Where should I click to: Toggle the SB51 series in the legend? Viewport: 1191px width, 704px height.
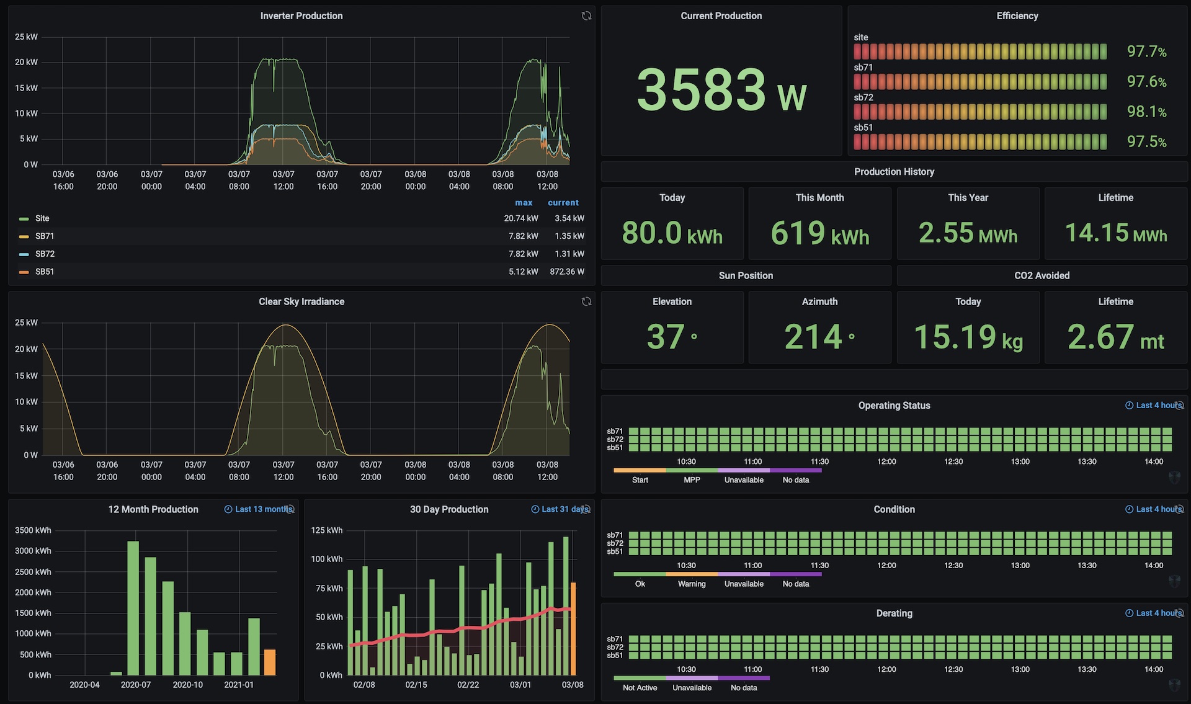(x=45, y=272)
